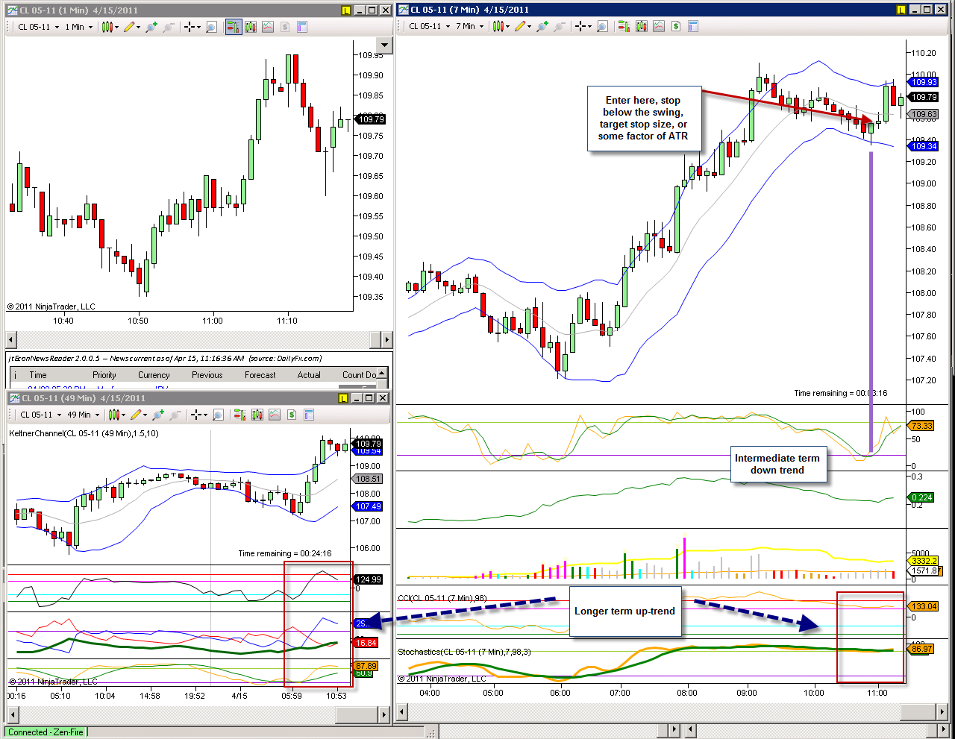955x739 pixels.
Task: Sort news table by Currency column
Action: point(154,375)
